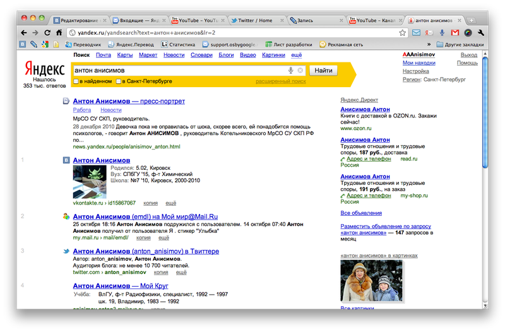Toggle the 'в найденном' checkbox
The image size is (505, 332).
pyautogui.click(x=76, y=81)
